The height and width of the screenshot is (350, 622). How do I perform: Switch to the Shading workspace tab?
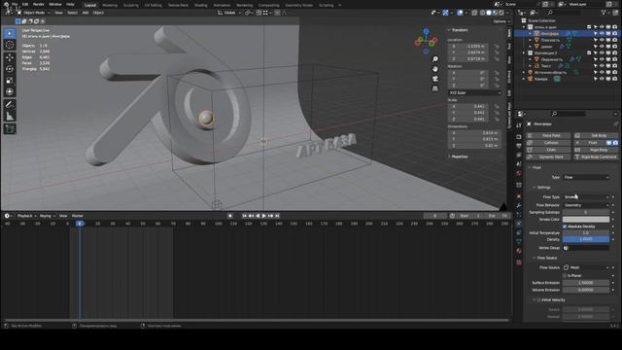tap(201, 5)
